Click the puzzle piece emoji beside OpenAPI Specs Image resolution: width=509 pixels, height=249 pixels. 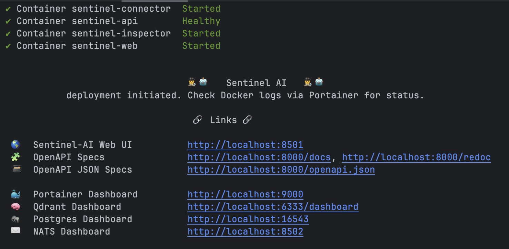16,157
